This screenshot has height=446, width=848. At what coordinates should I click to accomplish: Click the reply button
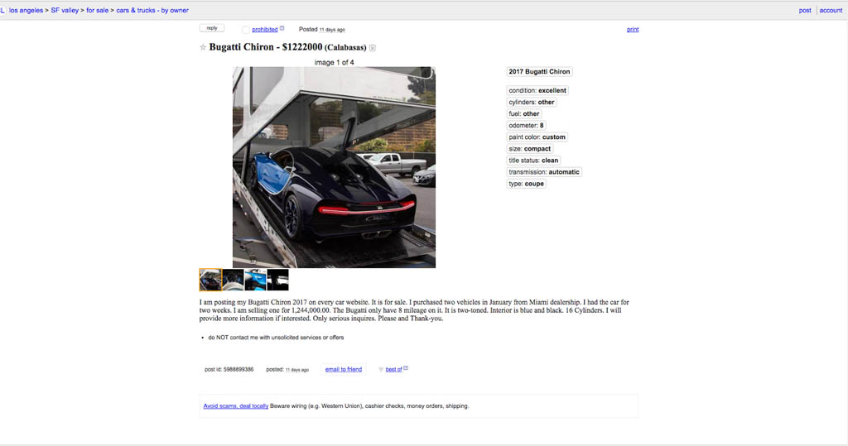coord(212,28)
